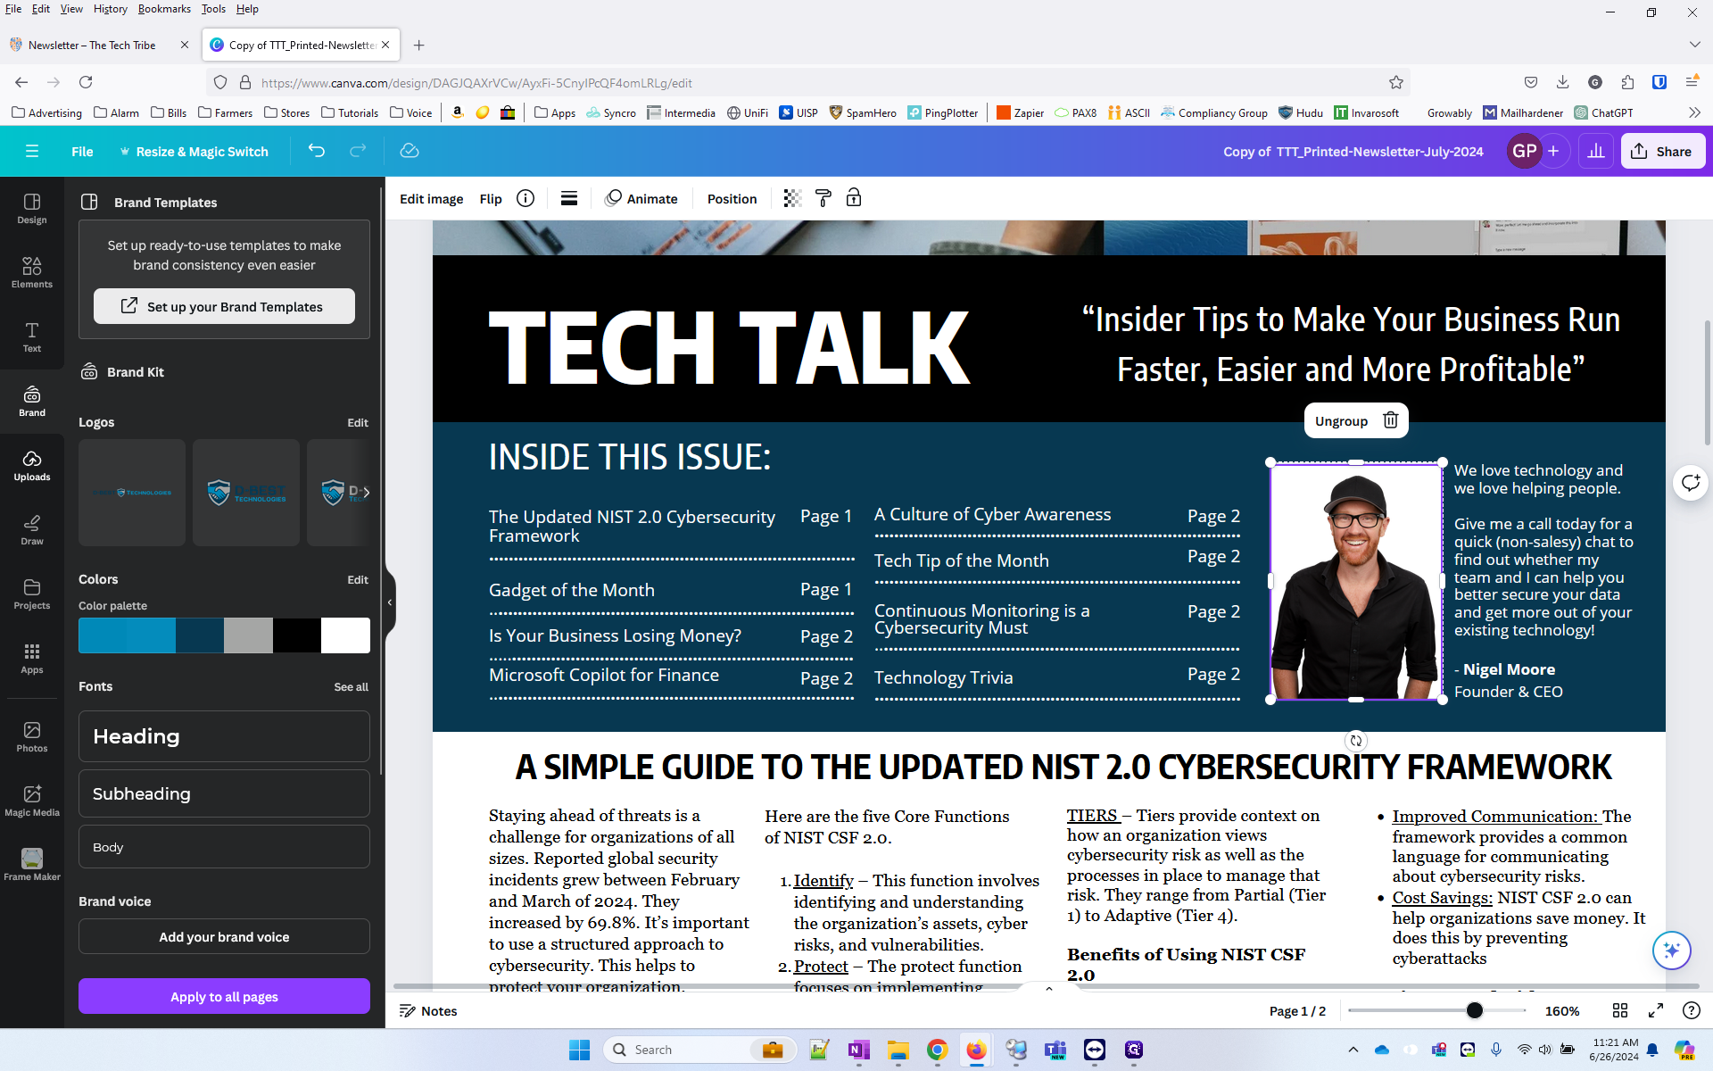Toggle fullscreen presentation mode icon
1713x1071 pixels.
click(1656, 1010)
